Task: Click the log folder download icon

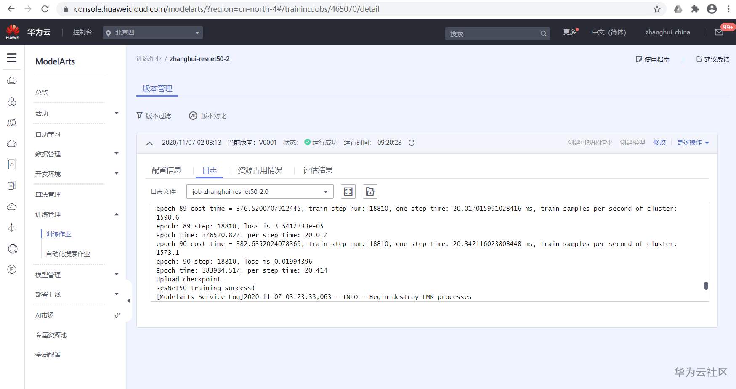Action: 370,192
